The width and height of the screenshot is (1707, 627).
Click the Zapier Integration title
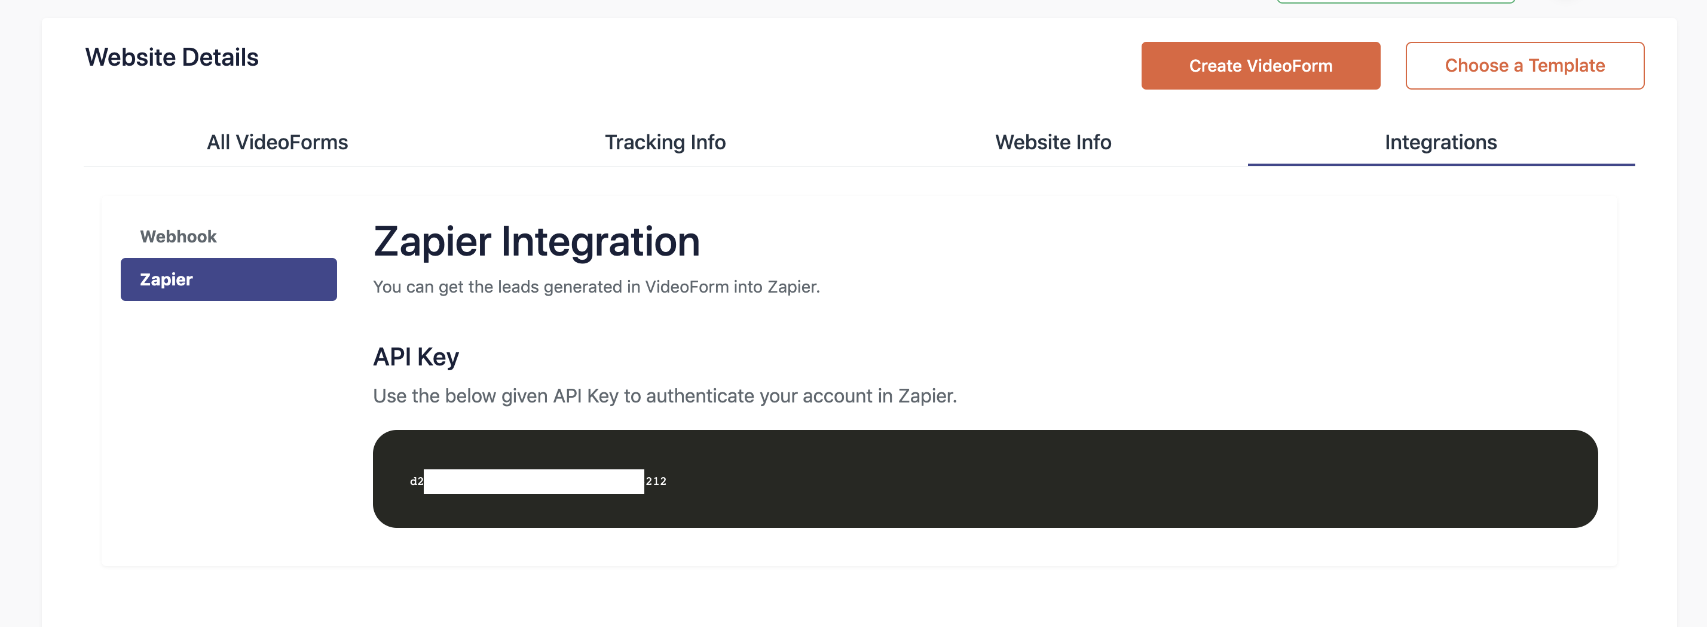[x=536, y=241]
